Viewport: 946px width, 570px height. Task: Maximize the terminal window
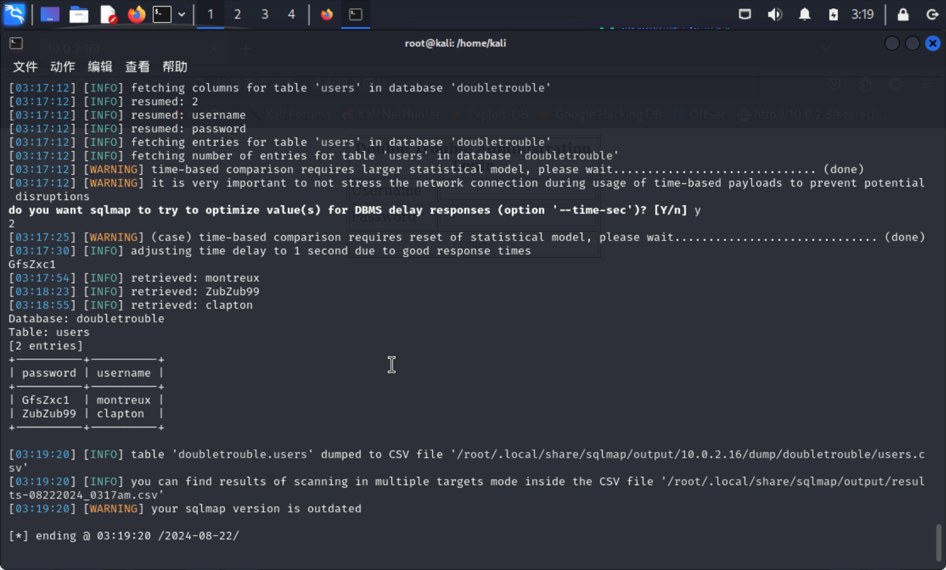point(912,43)
